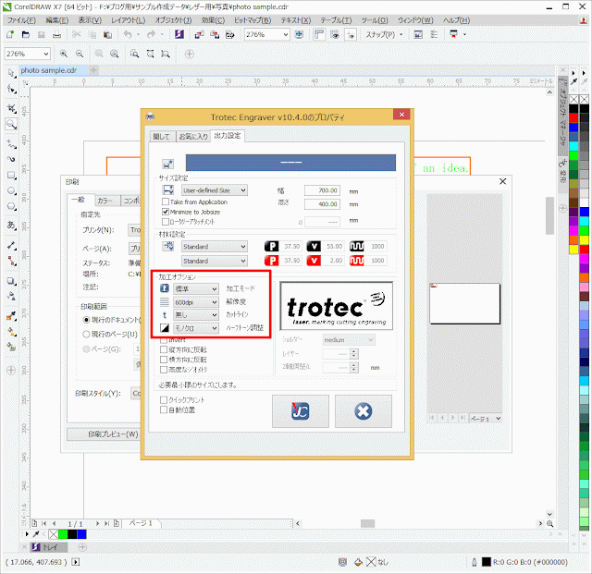Image resolution: width=592 pixels, height=574 pixels.
Task: Select the Rectangle tool in the toolbox
Action: [12, 175]
